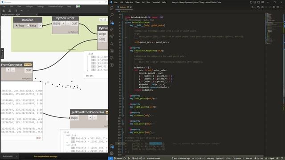Click the OUT port of FromConnector node

pos(28,70)
